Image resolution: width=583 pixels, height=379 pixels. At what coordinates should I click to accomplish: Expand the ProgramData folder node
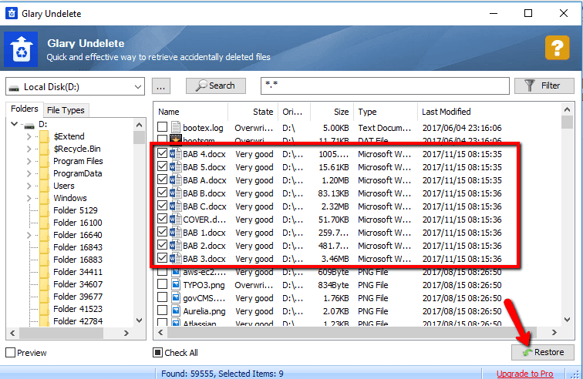pyautogui.click(x=29, y=173)
